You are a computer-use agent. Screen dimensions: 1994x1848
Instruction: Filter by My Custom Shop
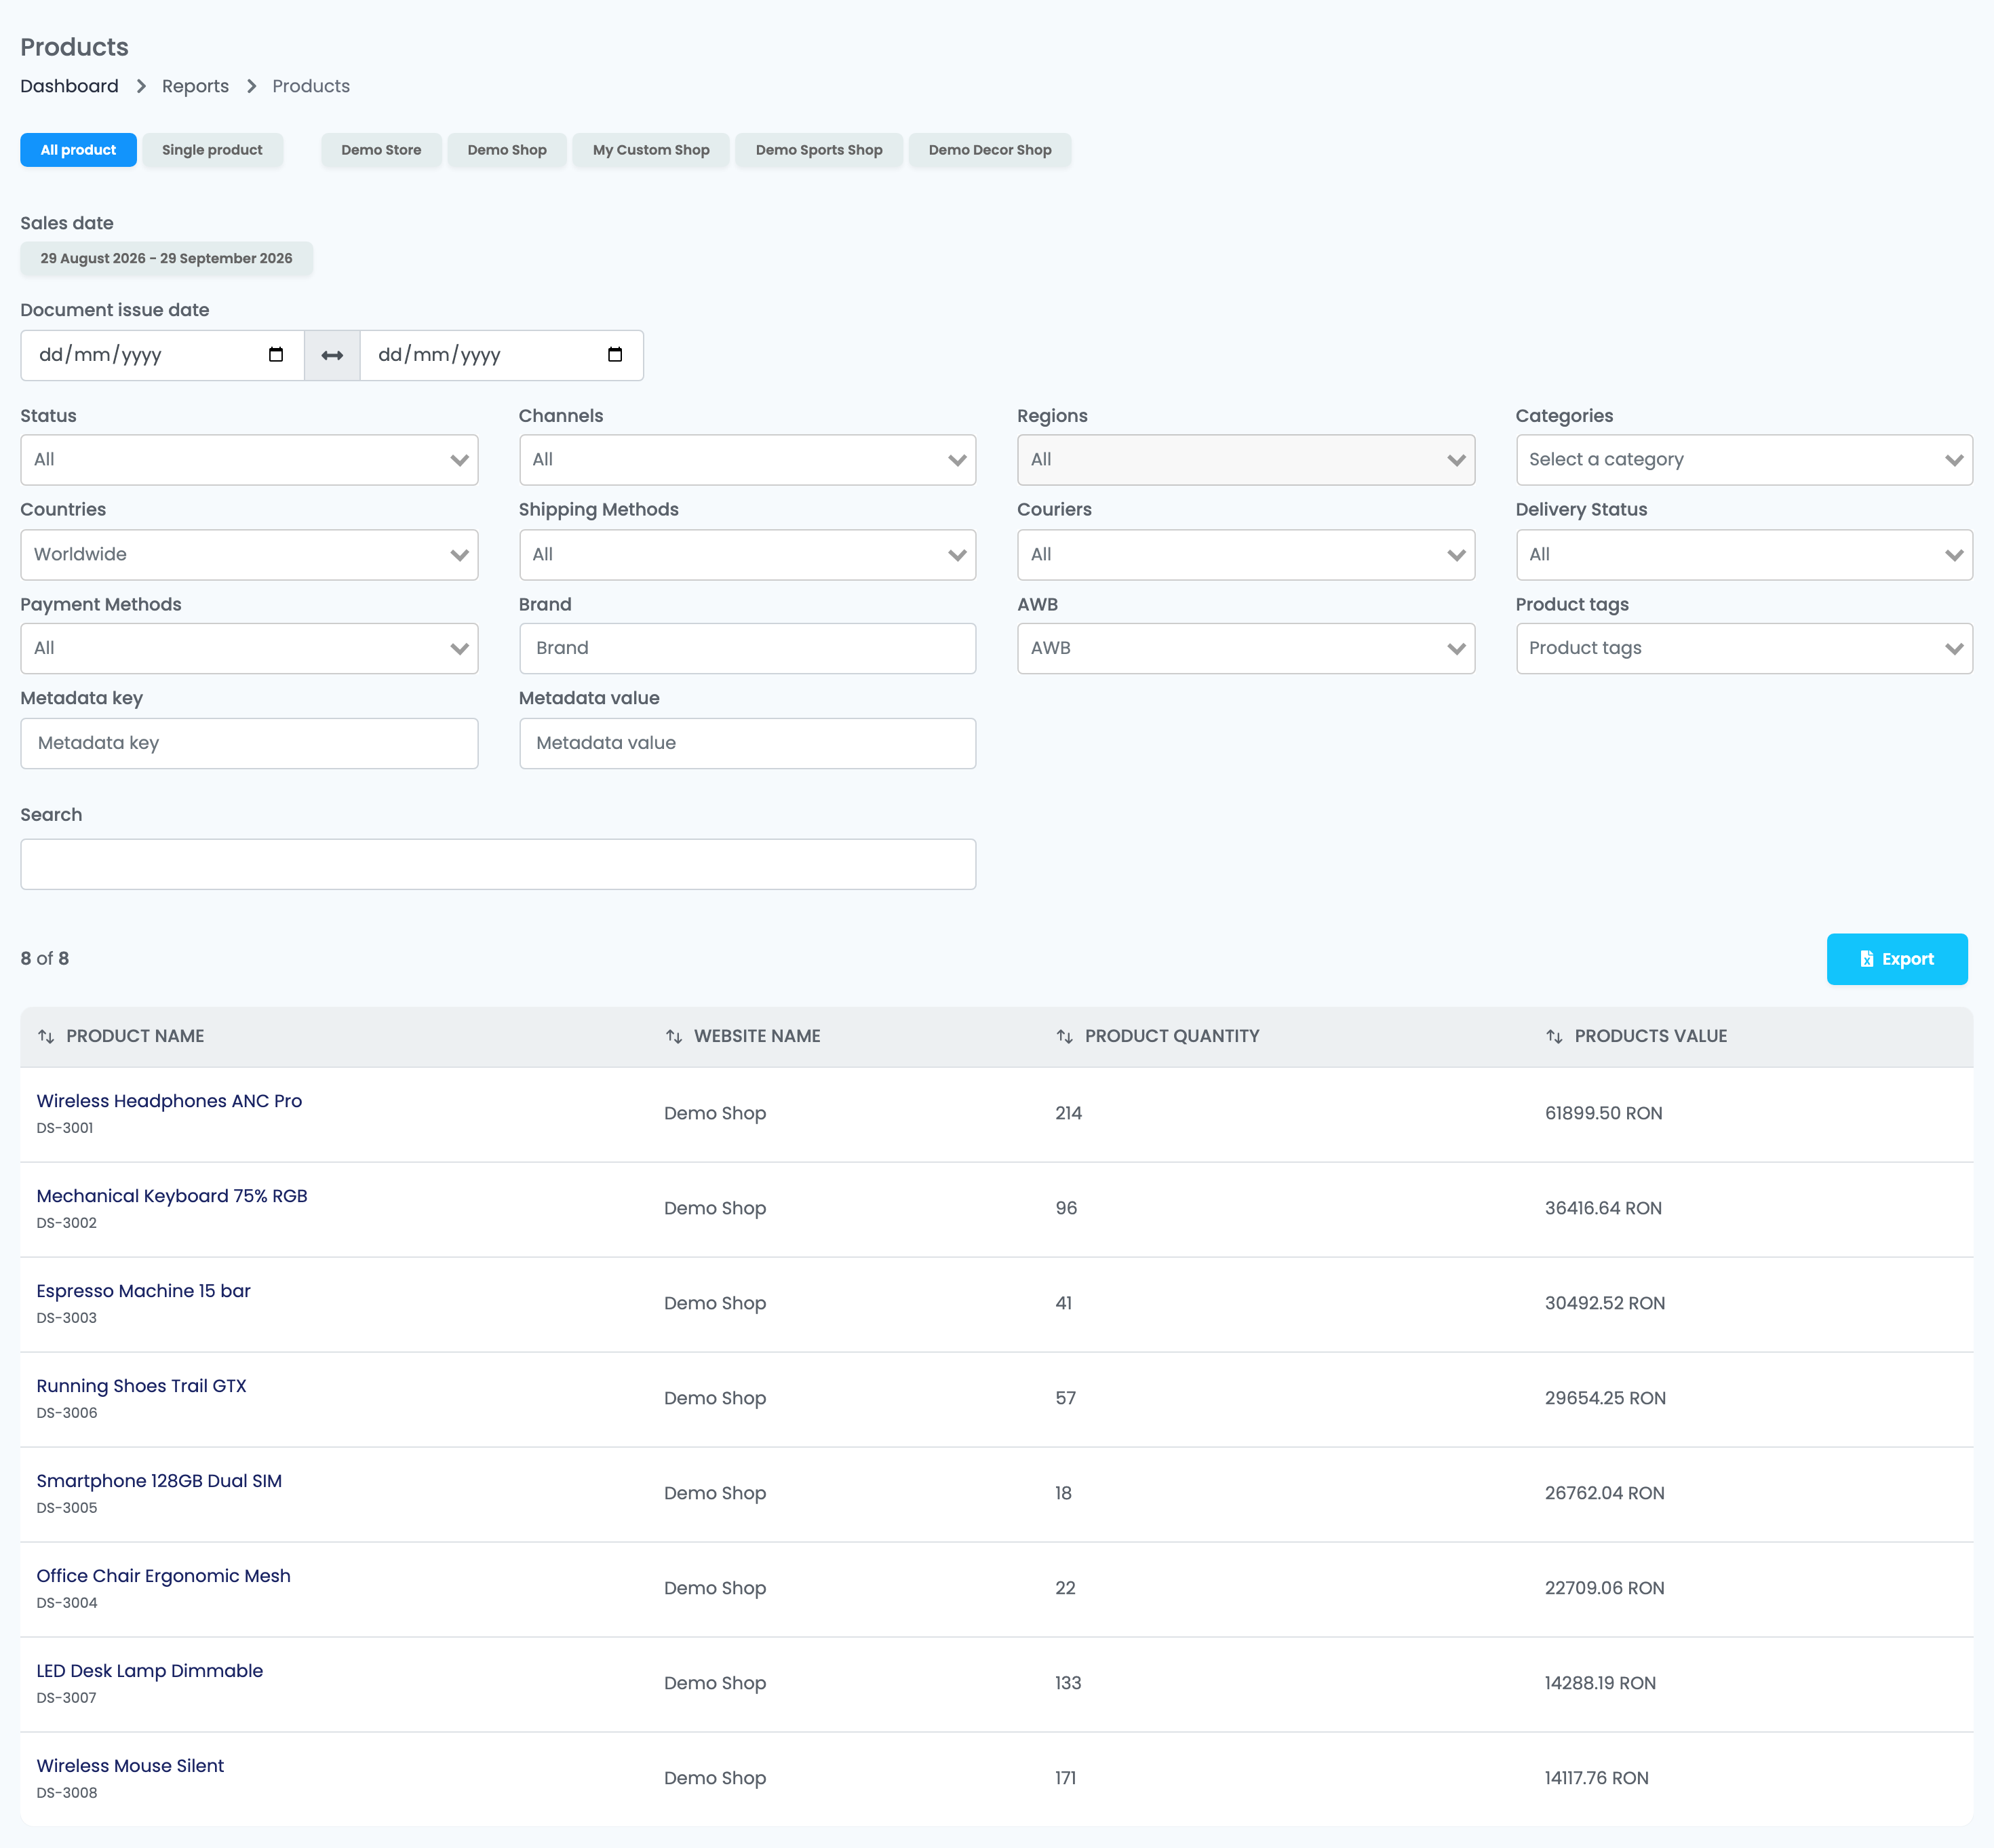(650, 150)
